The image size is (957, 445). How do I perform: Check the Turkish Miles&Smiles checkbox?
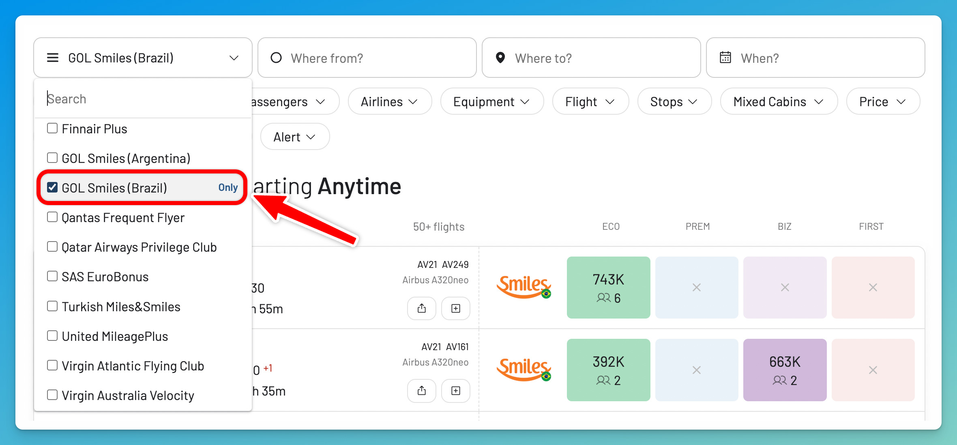pyautogui.click(x=52, y=306)
